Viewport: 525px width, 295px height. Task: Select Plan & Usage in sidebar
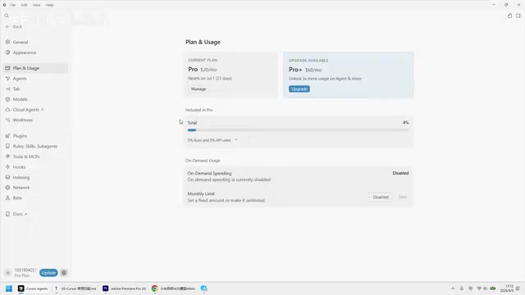36,68
